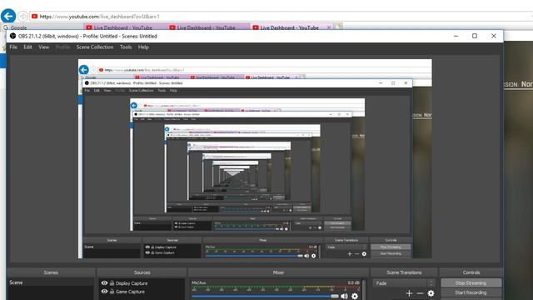533x300 pixels.
Task: Click the Sources panel header
Action: 142,272
